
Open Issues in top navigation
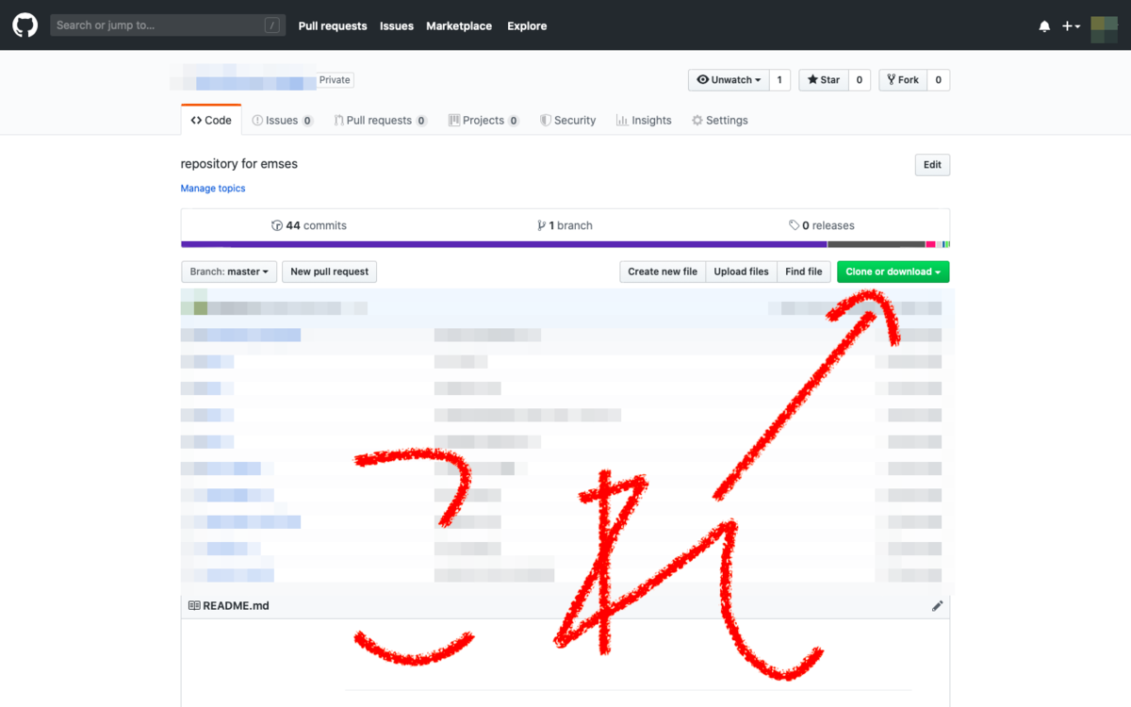pos(397,26)
